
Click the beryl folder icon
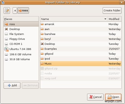42,39
